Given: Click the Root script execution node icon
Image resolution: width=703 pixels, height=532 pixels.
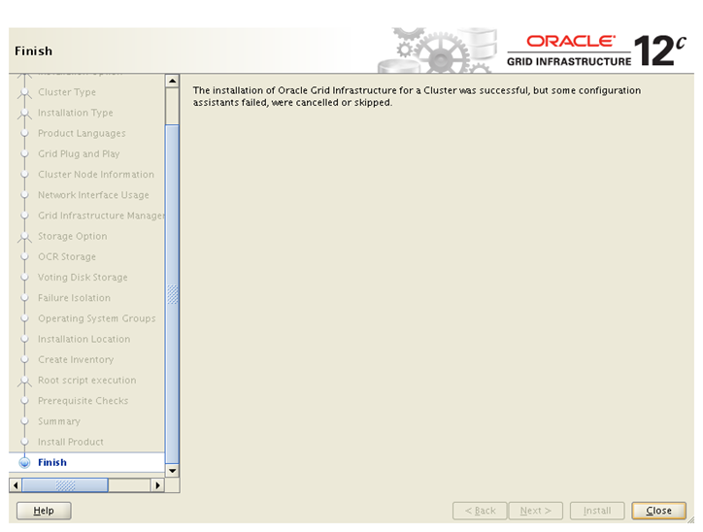Looking at the screenshot, I should tap(24, 381).
